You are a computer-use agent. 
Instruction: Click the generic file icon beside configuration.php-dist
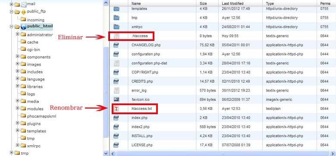pyautogui.click(x=116, y=63)
